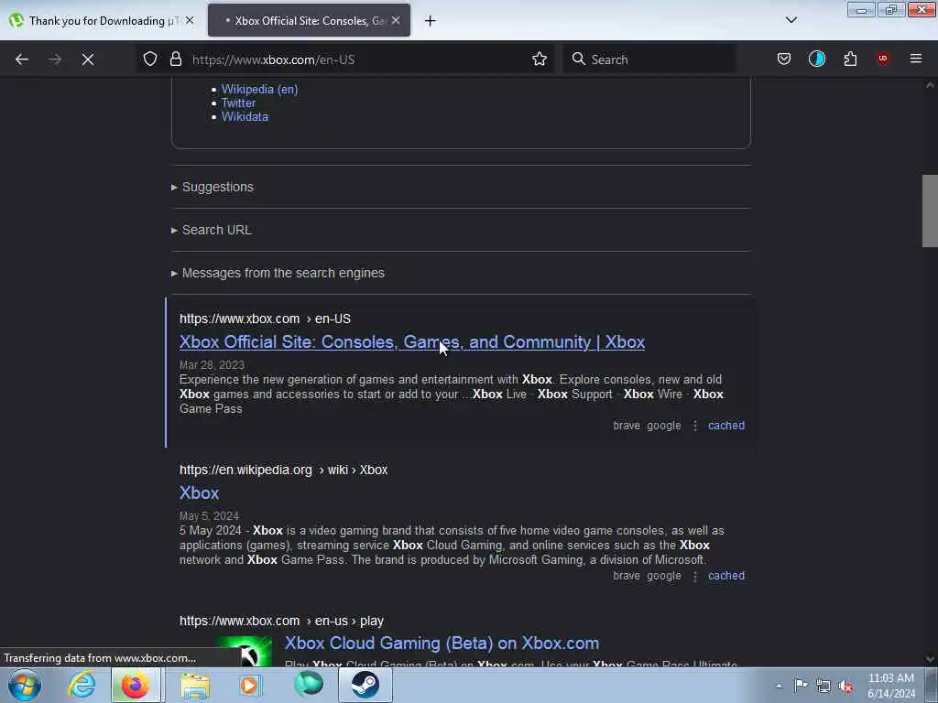Go back to the previous page
The height and width of the screenshot is (703, 938).
(22, 59)
